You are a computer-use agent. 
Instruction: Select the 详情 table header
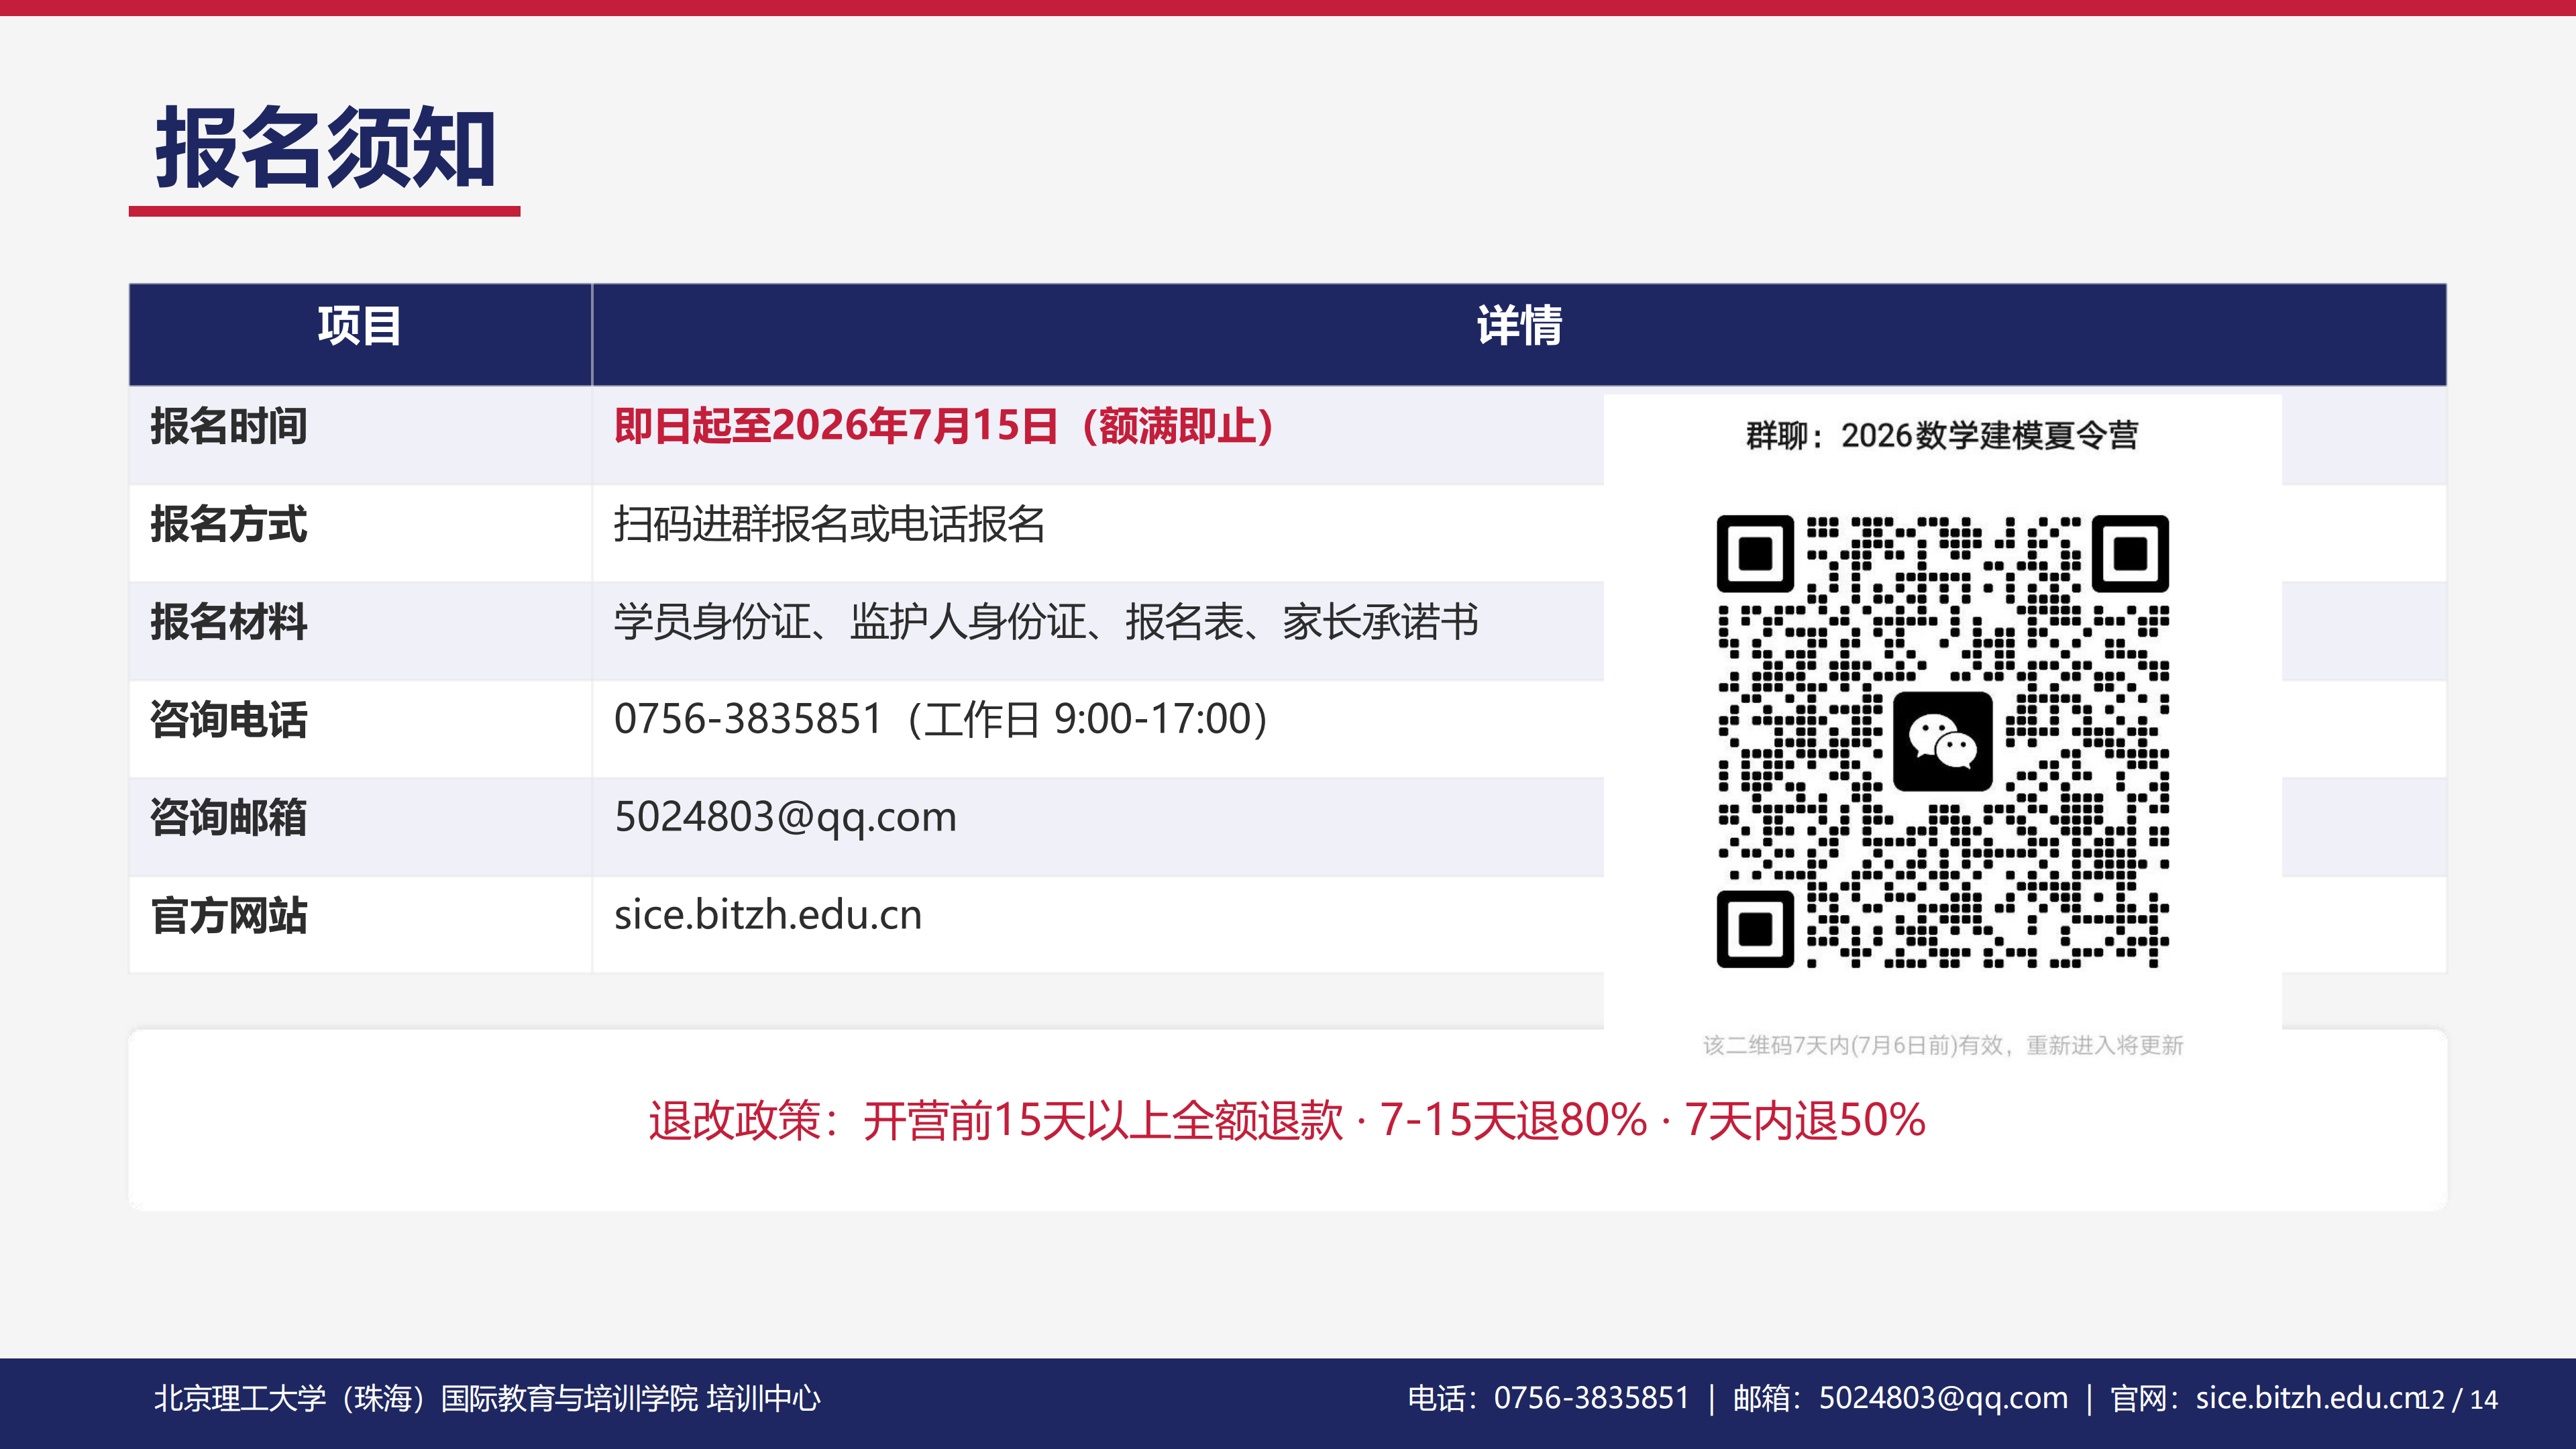[x=1519, y=326]
